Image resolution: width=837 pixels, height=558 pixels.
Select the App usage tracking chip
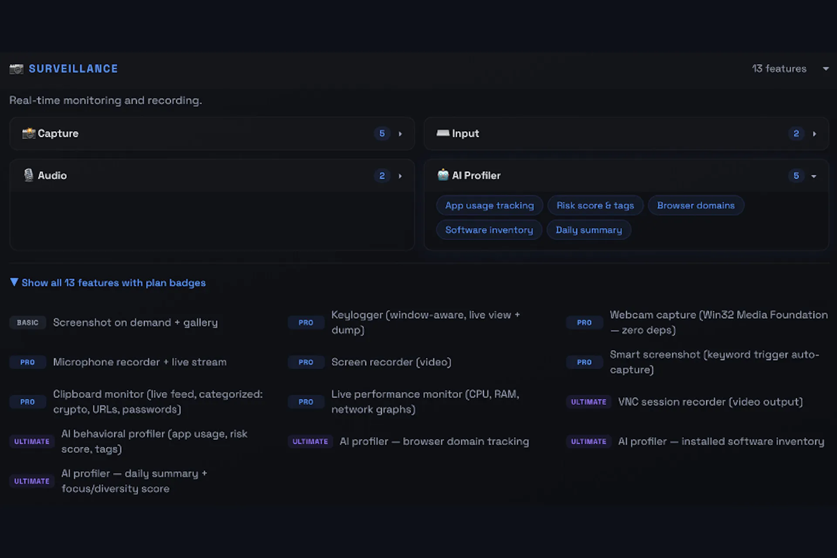[x=490, y=205]
